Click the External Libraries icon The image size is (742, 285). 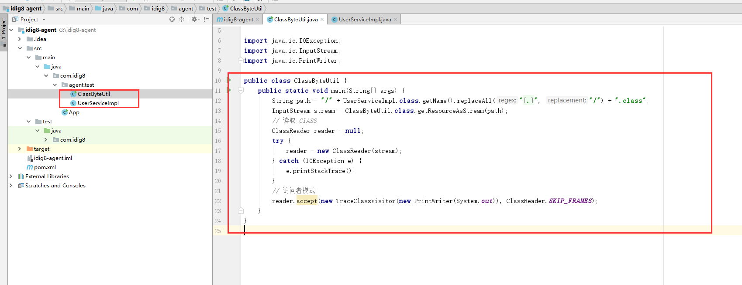point(21,176)
